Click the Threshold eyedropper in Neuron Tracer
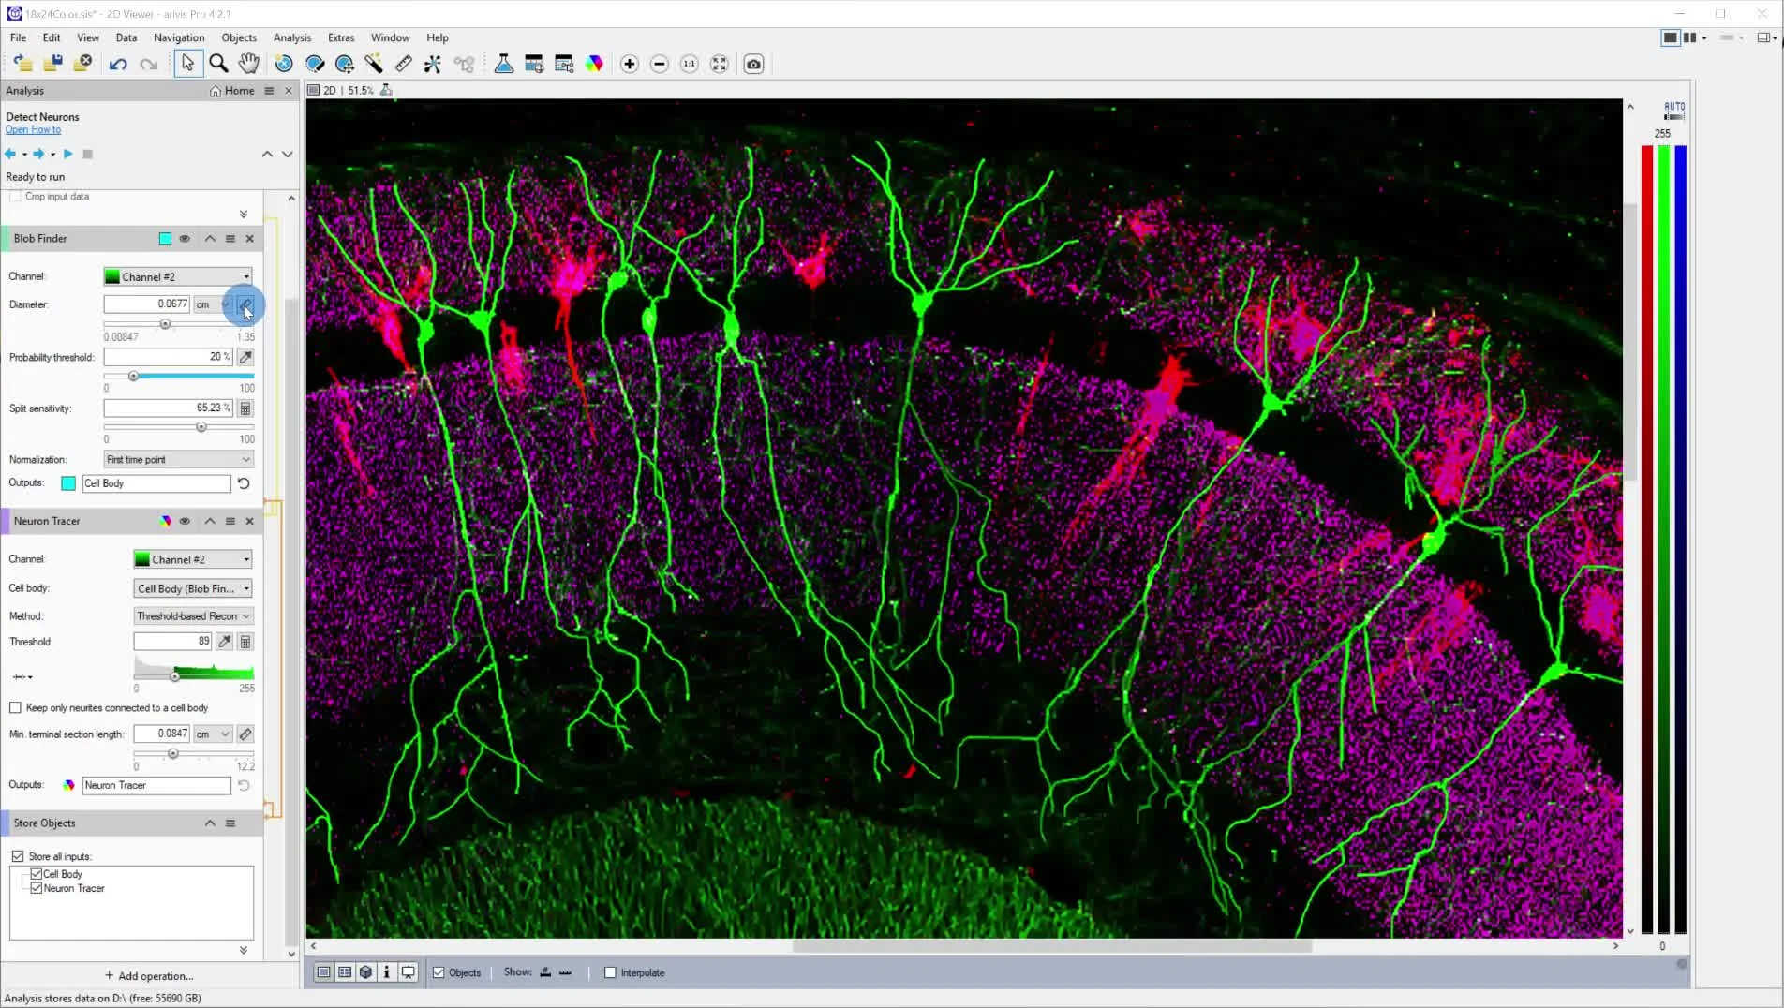Viewport: 1784px width, 1008px height. (x=225, y=642)
